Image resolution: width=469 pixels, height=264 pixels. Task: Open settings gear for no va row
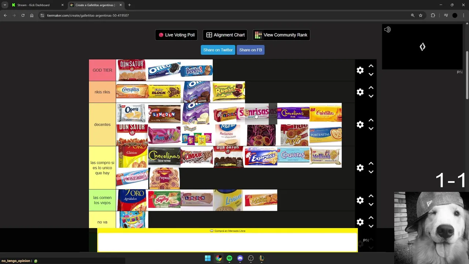[360, 222]
